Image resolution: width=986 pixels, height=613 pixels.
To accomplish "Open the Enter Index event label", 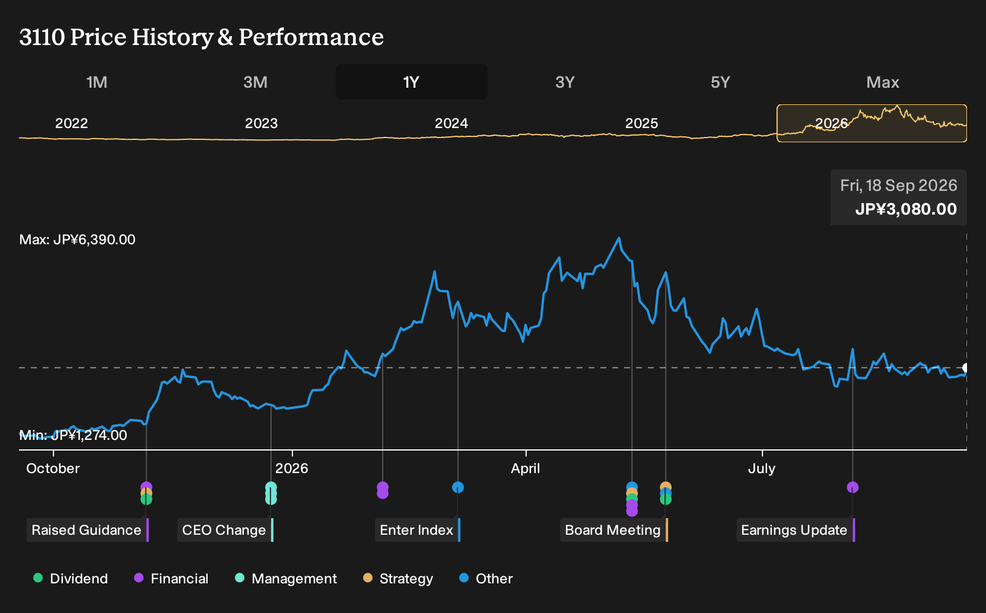I will (418, 530).
